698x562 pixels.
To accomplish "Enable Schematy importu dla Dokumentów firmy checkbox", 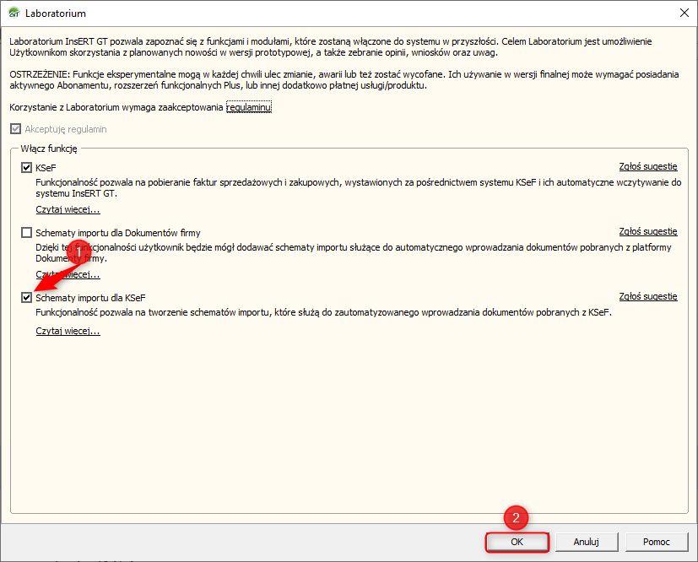I will point(27,233).
